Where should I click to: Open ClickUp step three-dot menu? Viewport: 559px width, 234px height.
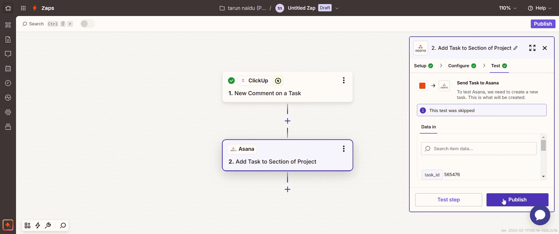pos(344,80)
